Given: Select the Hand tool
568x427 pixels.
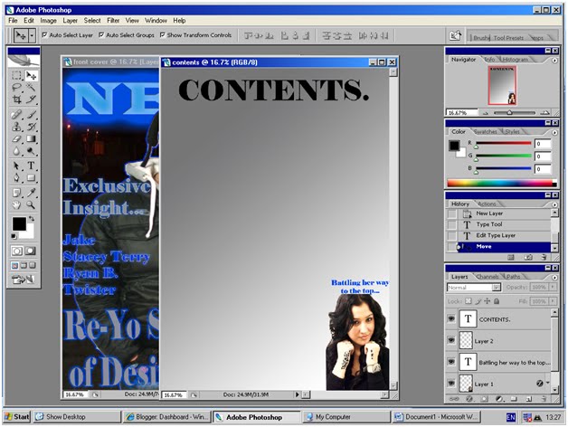Looking at the screenshot, I should click(x=16, y=204).
